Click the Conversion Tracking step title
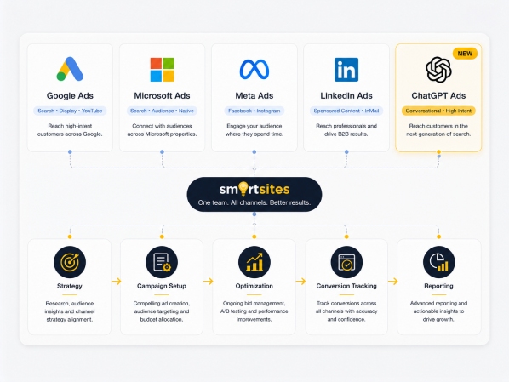This screenshot has height=382, width=509. [346, 286]
